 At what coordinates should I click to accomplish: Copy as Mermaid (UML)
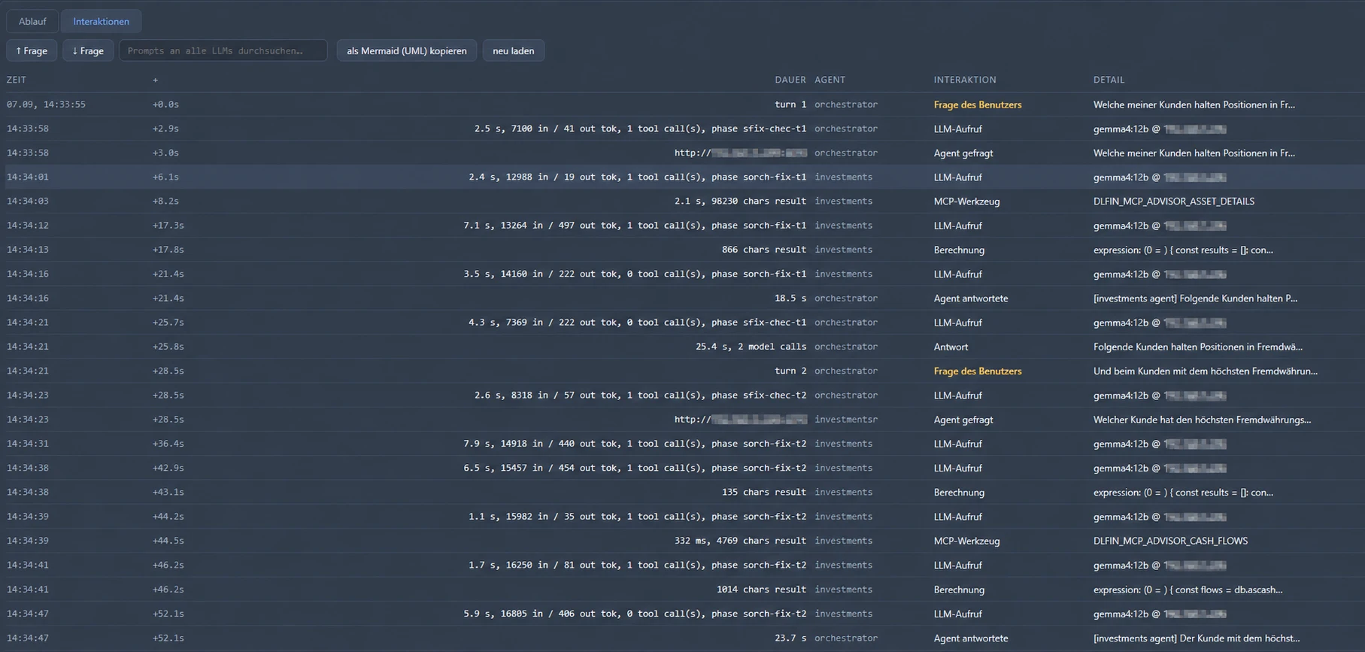click(x=407, y=50)
